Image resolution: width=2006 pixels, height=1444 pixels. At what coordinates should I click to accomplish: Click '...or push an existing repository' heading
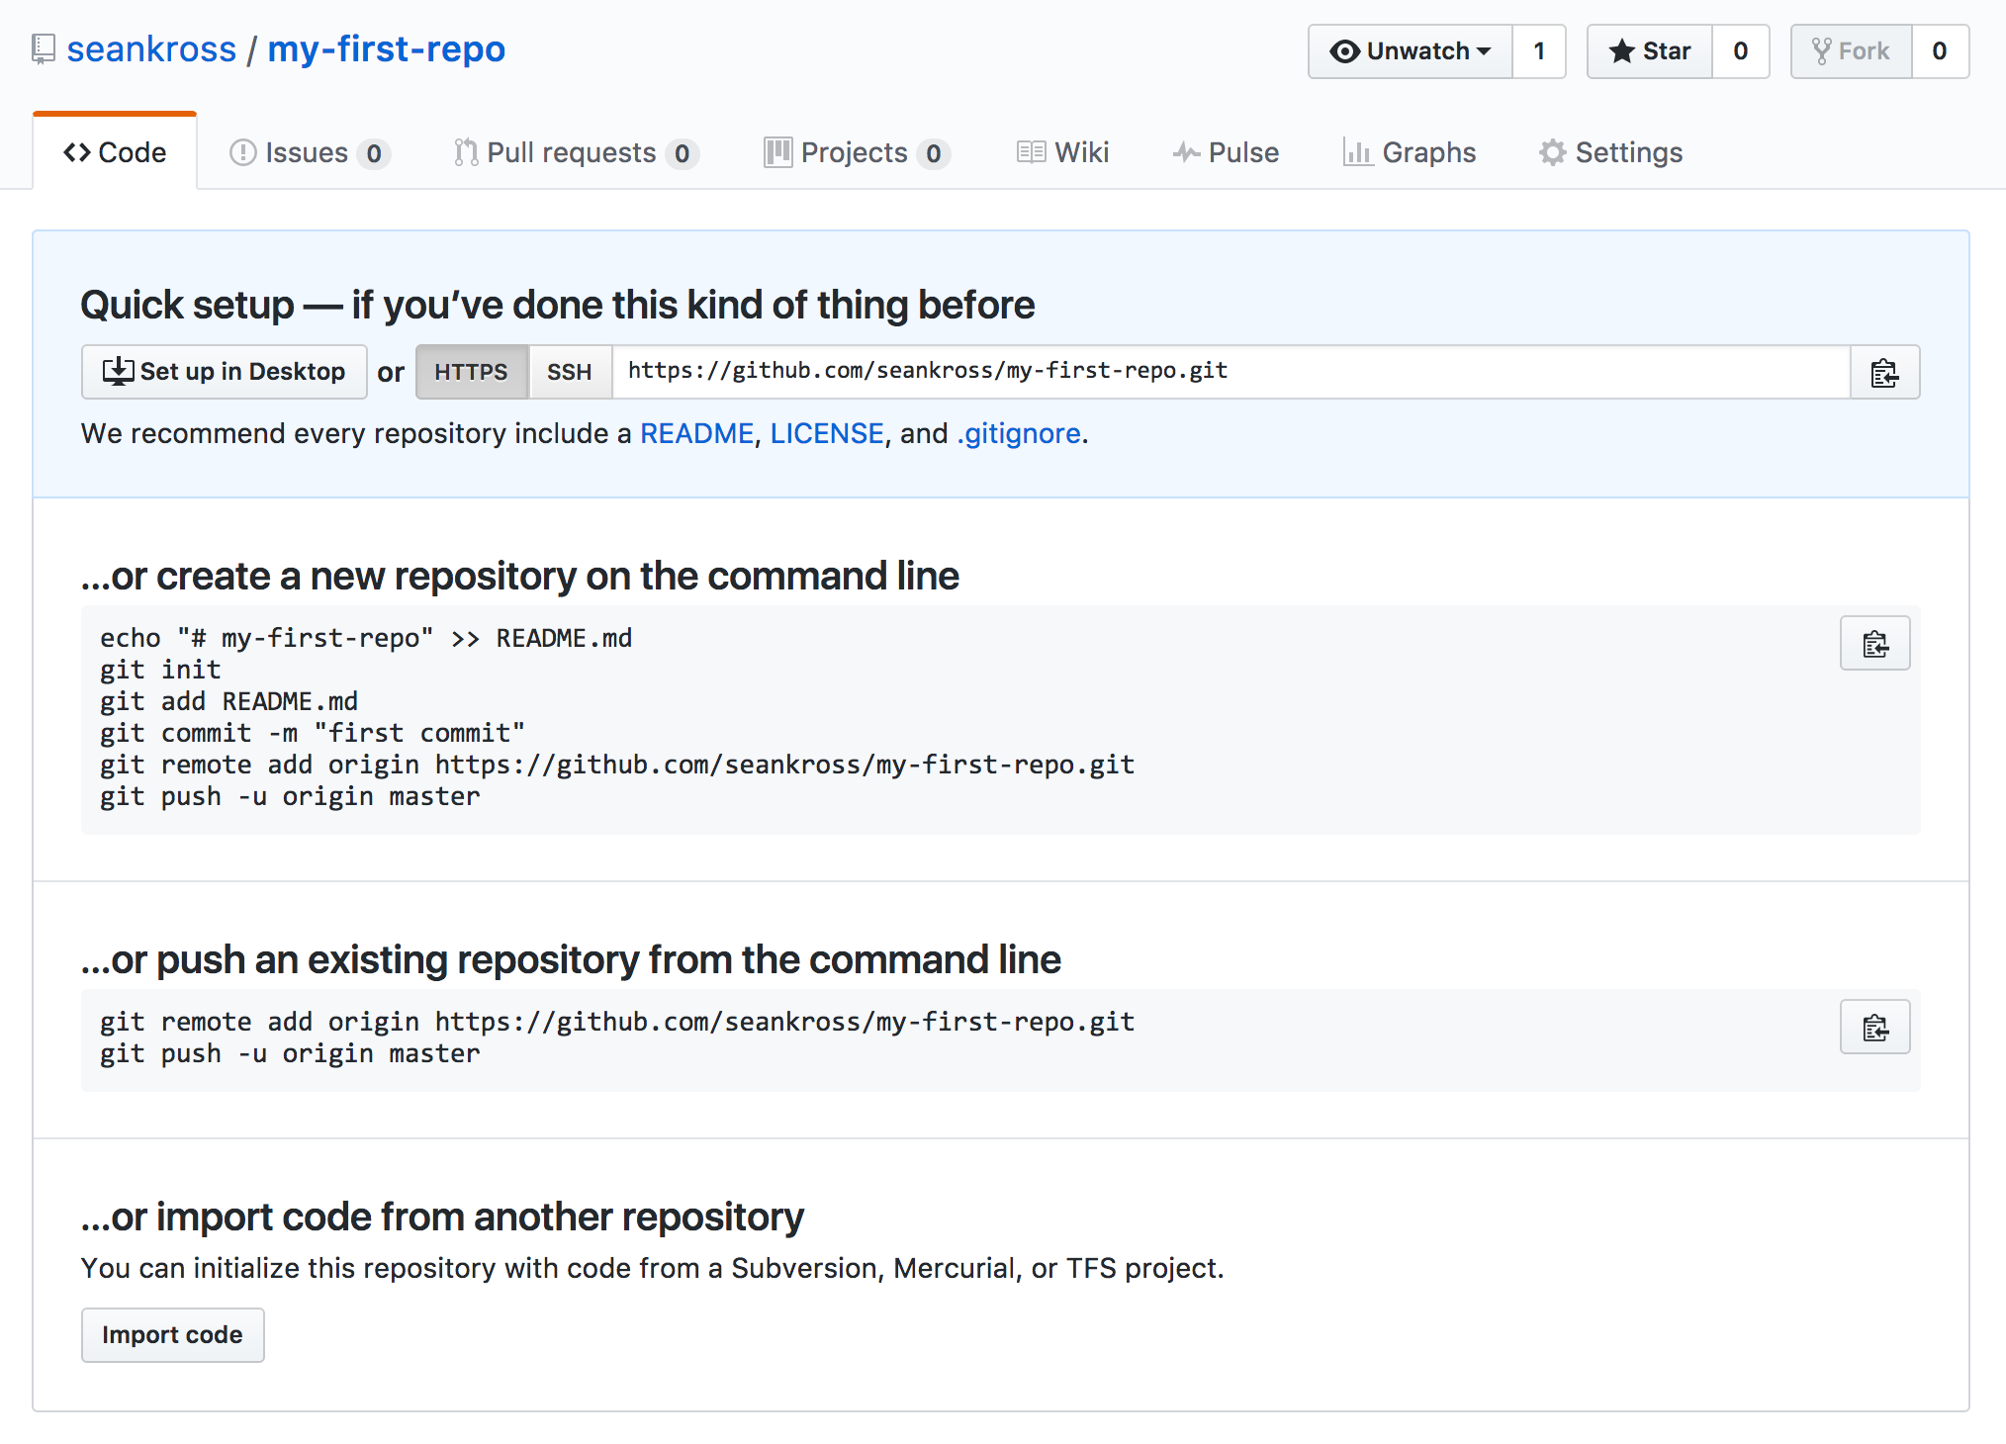point(571,960)
